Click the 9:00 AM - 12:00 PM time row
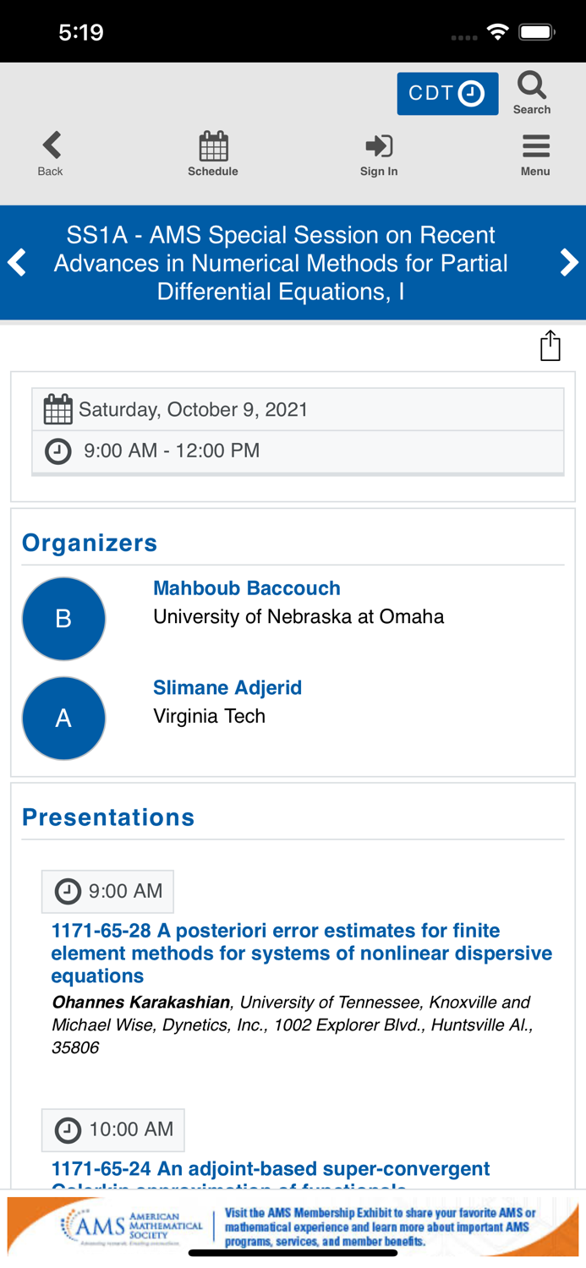586x1268 pixels. (298, 451)
